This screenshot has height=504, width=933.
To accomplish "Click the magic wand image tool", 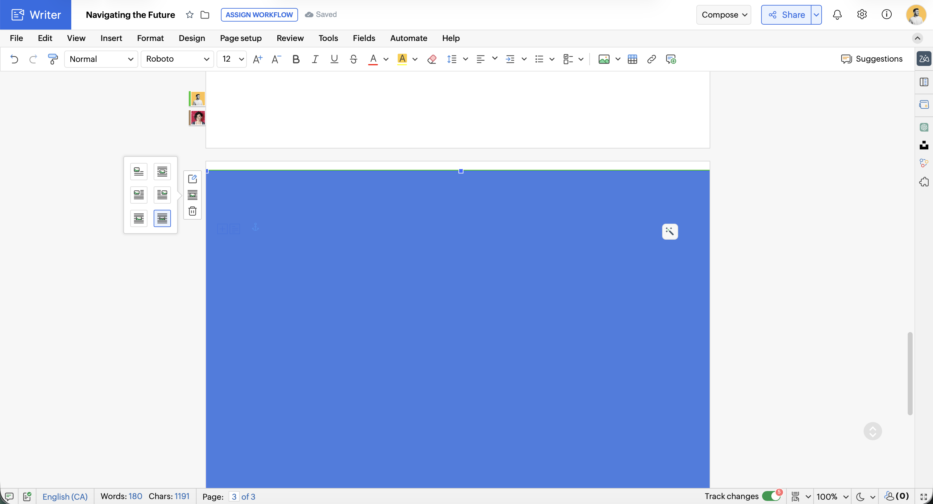I will [x=670, y=231].
